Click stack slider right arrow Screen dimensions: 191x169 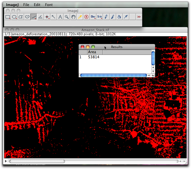pyautogui.click(x=184, y=161)
